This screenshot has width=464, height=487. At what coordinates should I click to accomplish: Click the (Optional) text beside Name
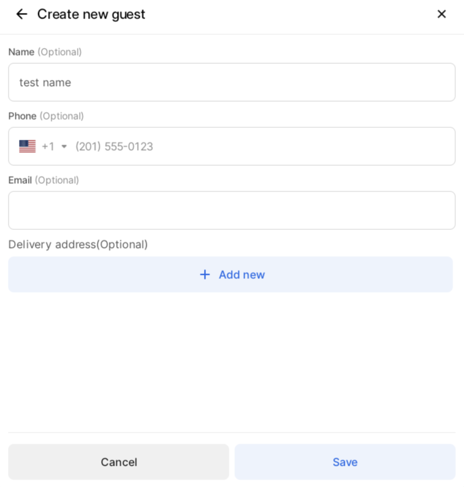click(x=60, y=52)
